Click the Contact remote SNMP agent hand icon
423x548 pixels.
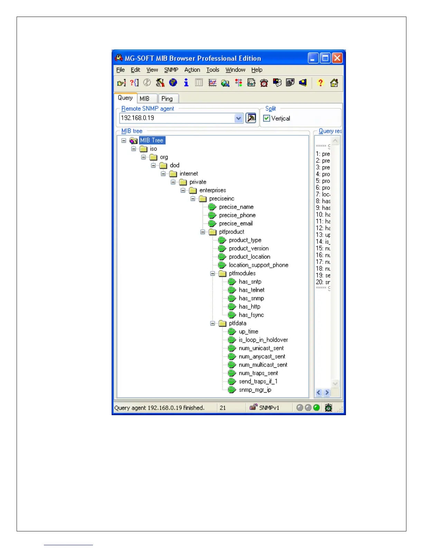tap(121, 83)
